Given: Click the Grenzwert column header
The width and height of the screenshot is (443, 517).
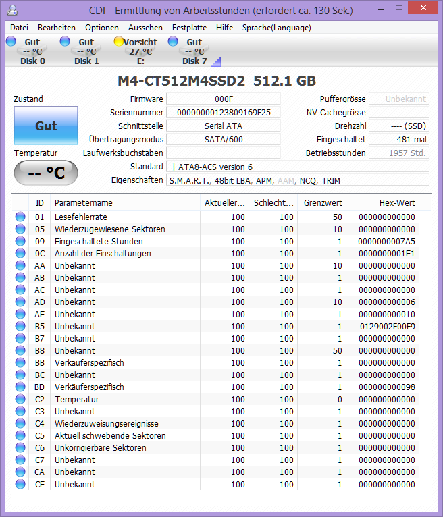Looking at the screenshot, I should point(322,202).
